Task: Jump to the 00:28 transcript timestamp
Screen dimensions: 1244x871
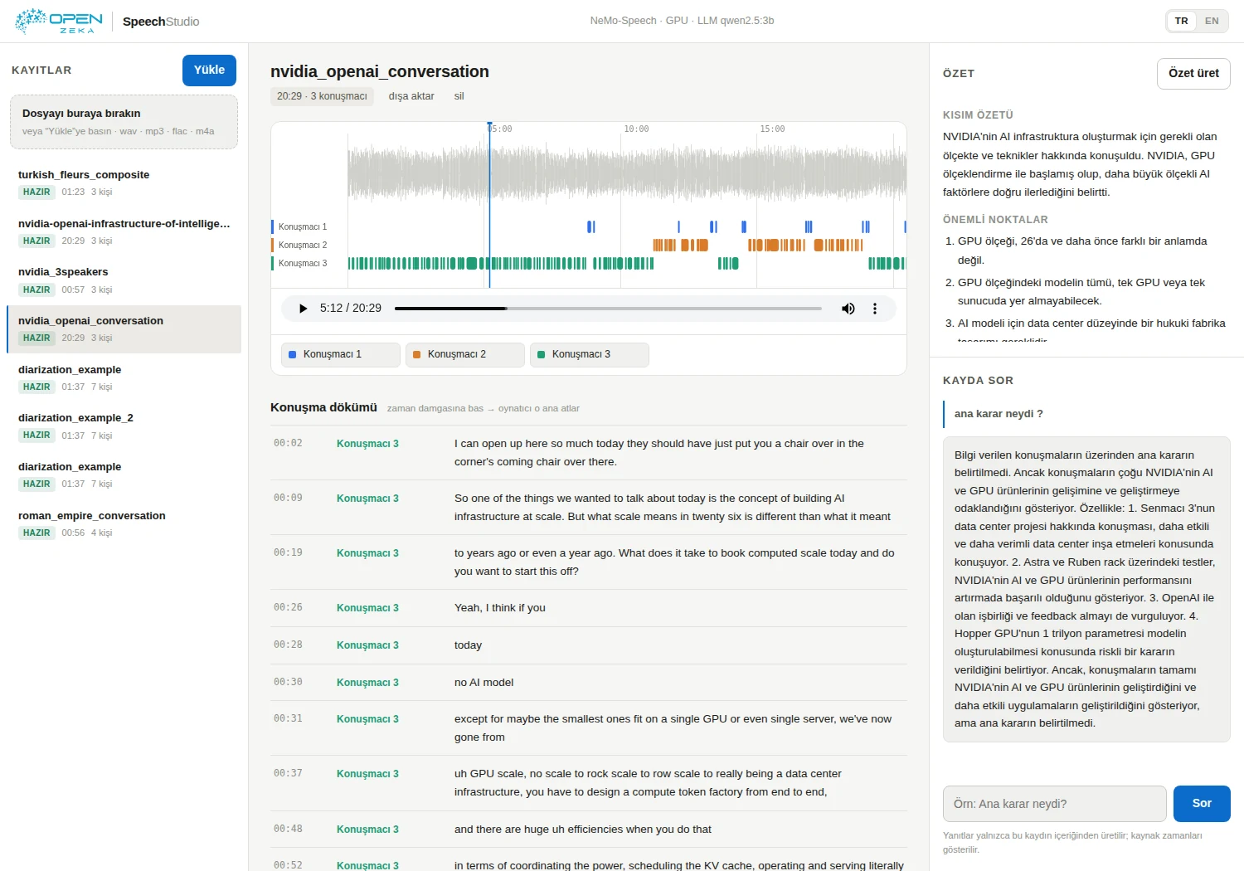Action: pos(288,645)
